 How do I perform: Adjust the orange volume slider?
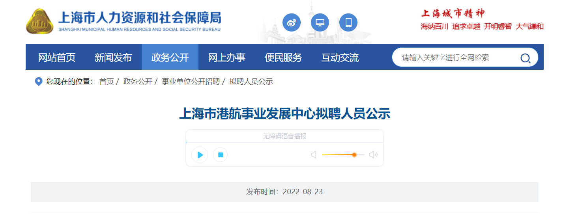[x=343, y=155]
